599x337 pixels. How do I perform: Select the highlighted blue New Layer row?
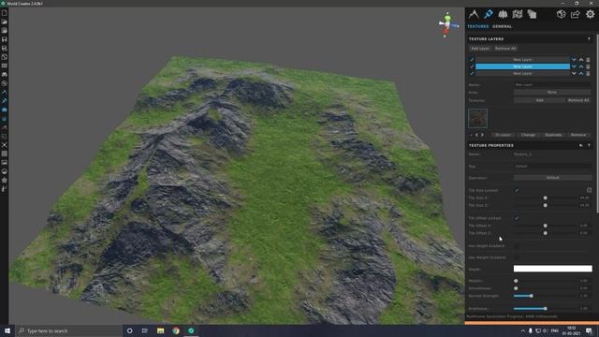522,66
